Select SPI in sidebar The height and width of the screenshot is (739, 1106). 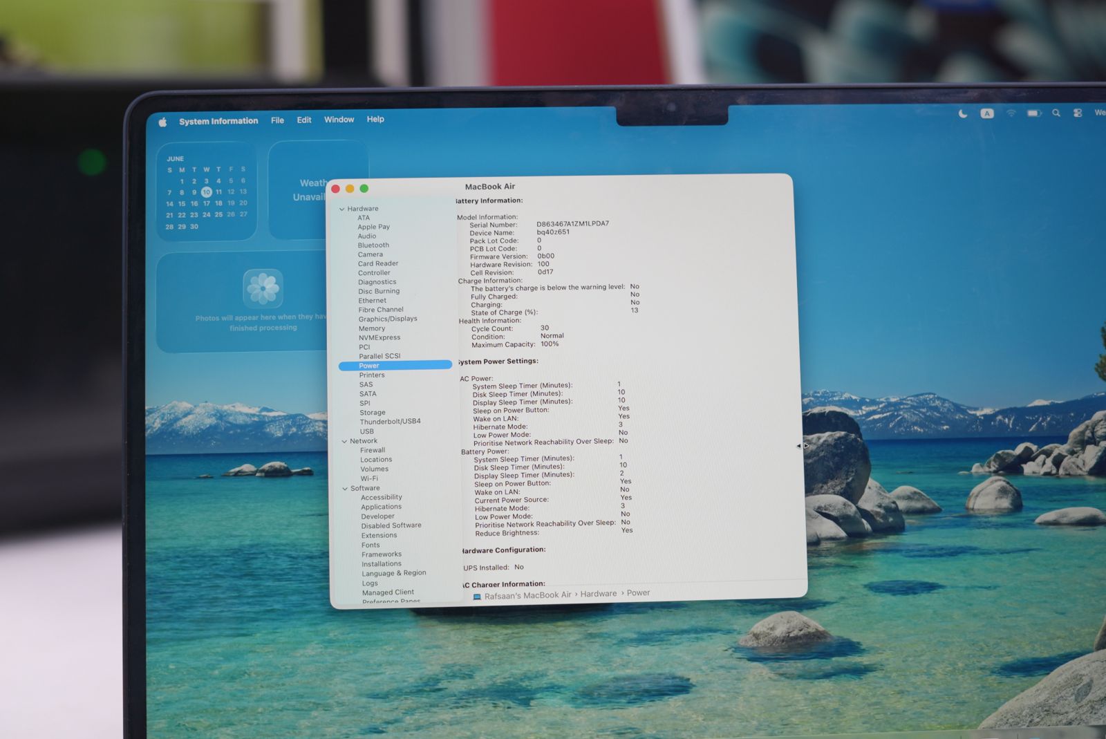coord(364,403)
